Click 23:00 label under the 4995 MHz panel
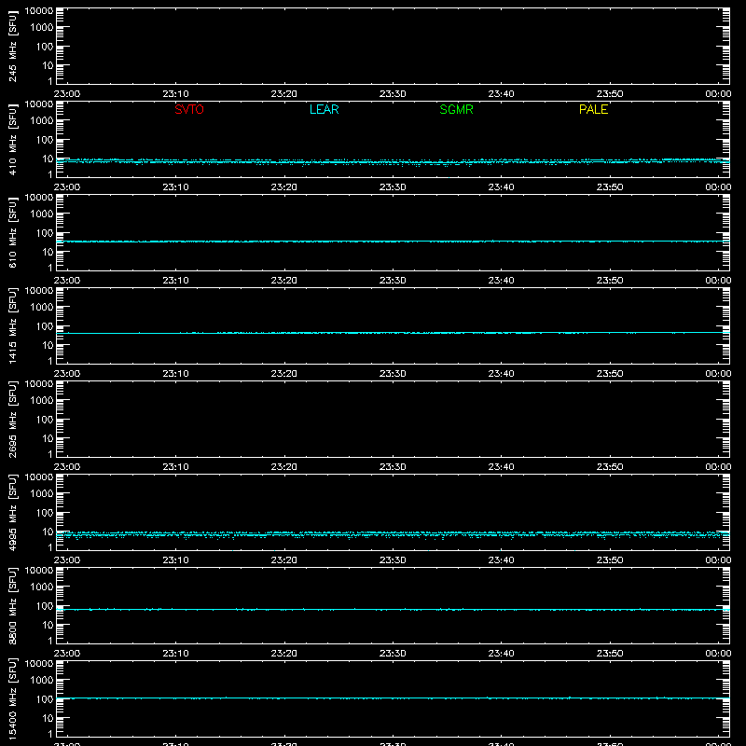 pyautogui.click(x=67, y=560)
